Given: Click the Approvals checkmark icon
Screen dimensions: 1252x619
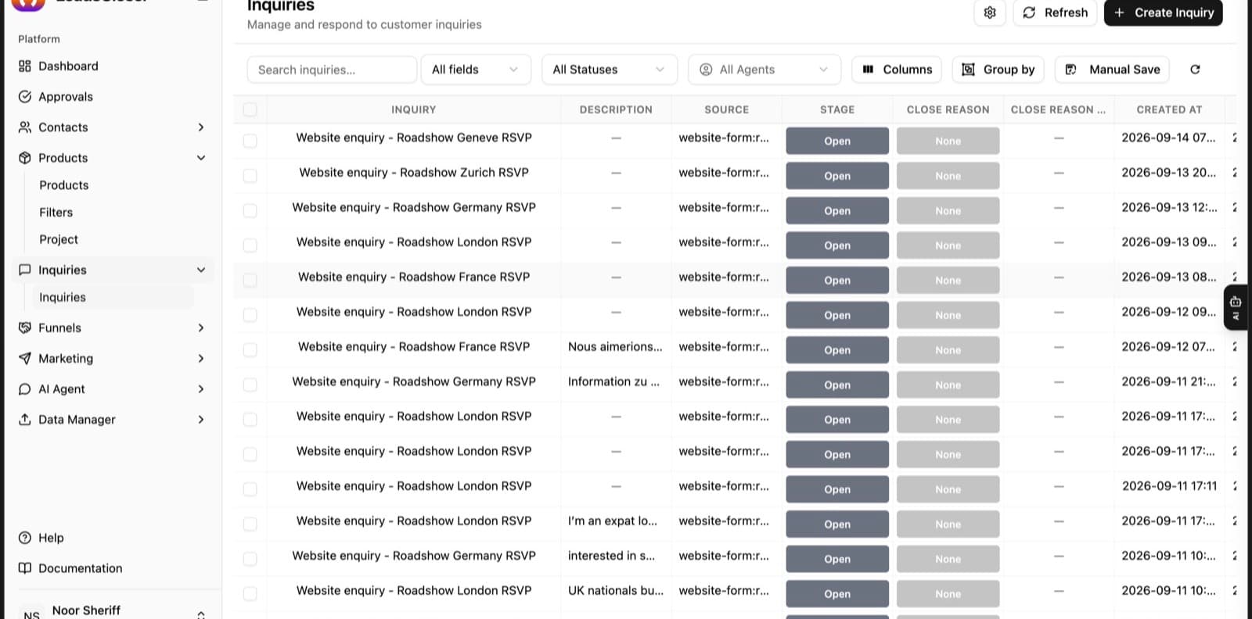Looking at the screenshot, I should point(25,97).
